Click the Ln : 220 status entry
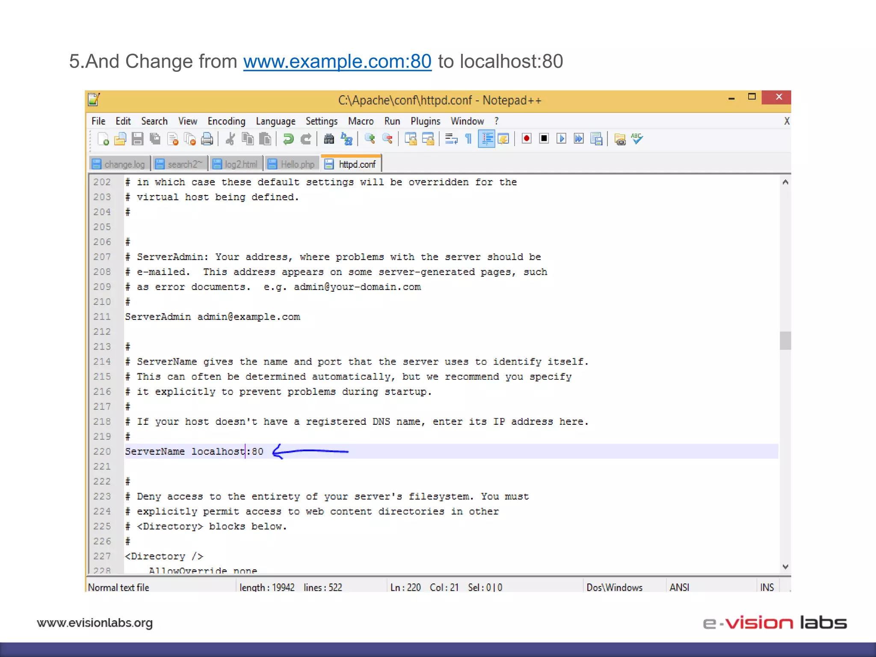This screenshot has height=657, width=876. click(x=405, y=587)
